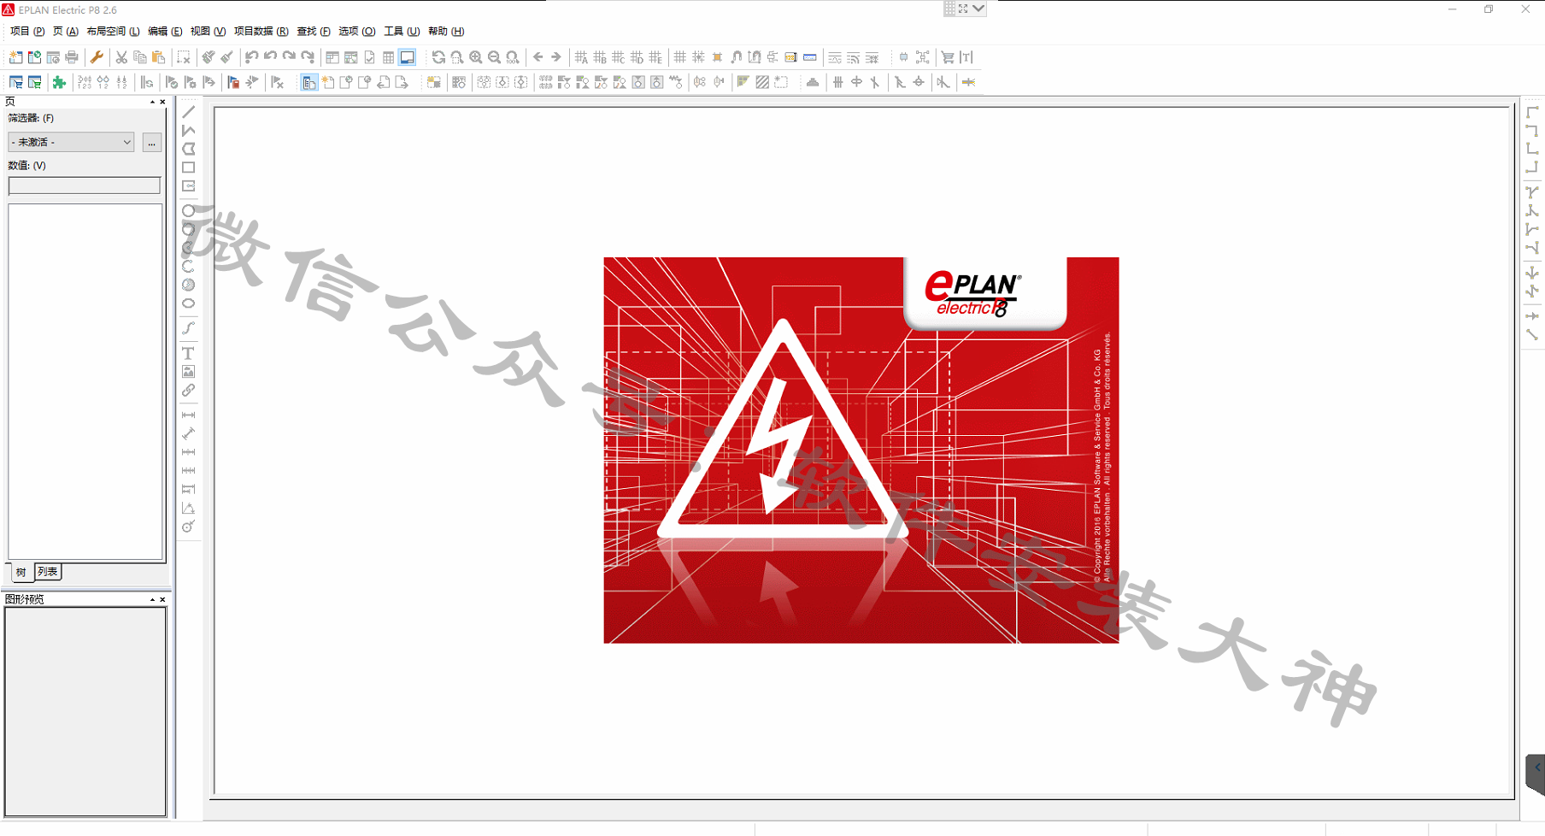Toggle the highlighted page navigator icon
Viewport: 1545px width, 836px height.
click(308, 82)
